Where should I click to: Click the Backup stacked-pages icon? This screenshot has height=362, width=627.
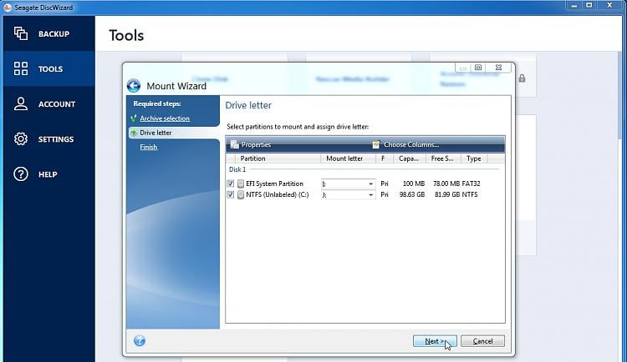click(21, 33)
